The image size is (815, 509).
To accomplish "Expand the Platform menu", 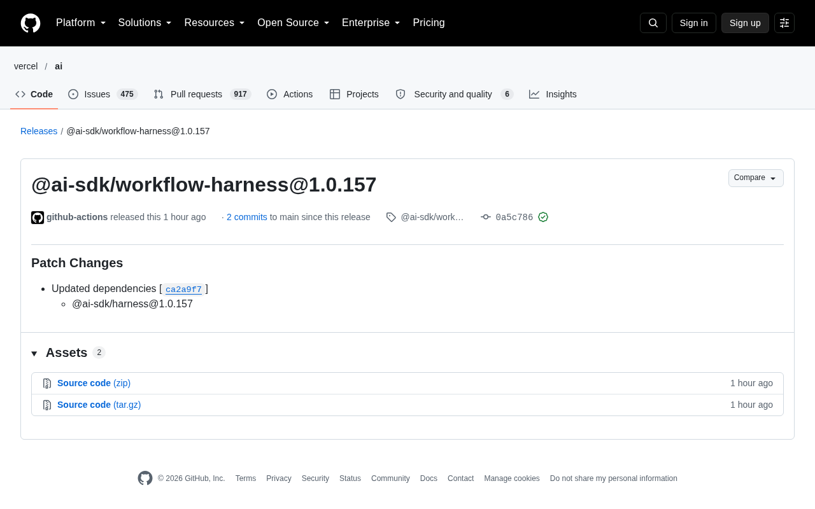I will click(x=81, y=23).
